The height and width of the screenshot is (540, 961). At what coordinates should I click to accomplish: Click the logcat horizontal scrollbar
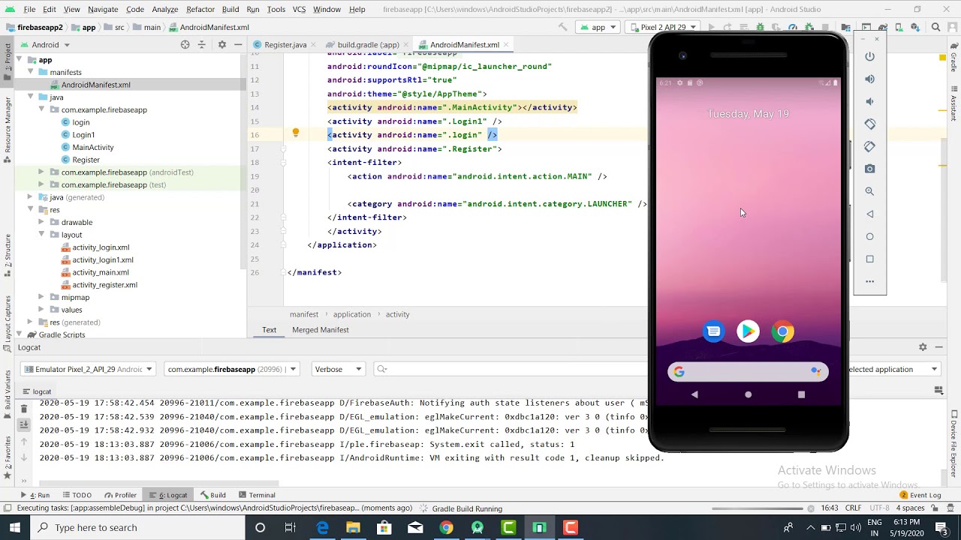(158, 484)
